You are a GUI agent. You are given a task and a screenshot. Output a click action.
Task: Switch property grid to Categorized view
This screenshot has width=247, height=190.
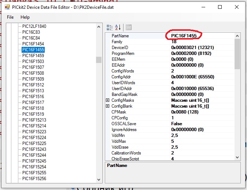pos(110,27)
